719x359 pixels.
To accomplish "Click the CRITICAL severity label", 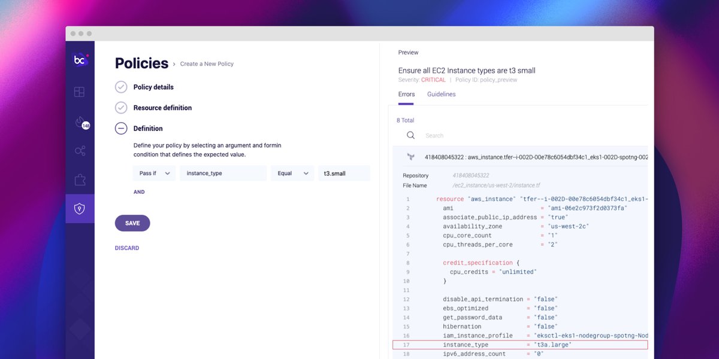I will (x=433, y=80).
